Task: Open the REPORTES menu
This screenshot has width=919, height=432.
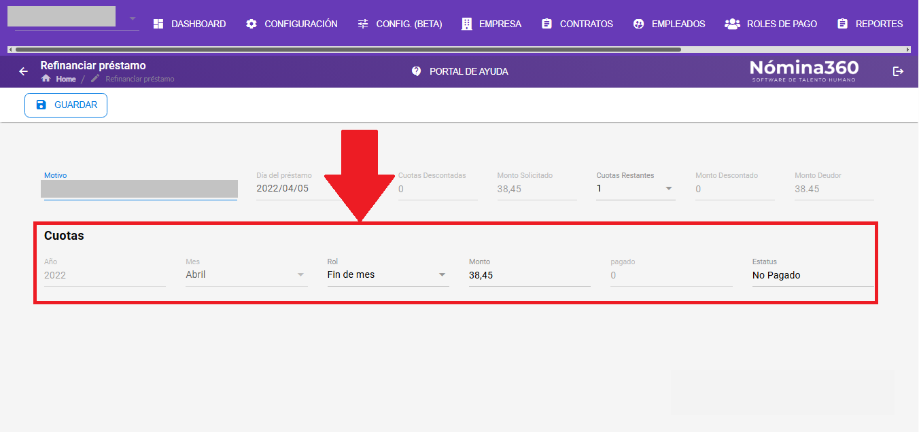Action: click(871, 24)
